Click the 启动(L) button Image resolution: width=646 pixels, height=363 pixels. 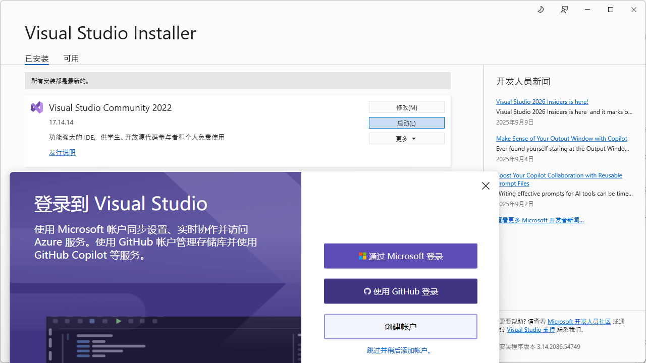point(407,123)
